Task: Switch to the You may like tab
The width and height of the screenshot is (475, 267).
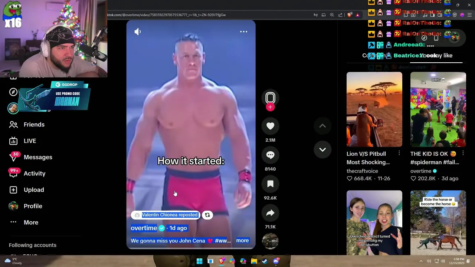Action: click(x=436, y=56)
